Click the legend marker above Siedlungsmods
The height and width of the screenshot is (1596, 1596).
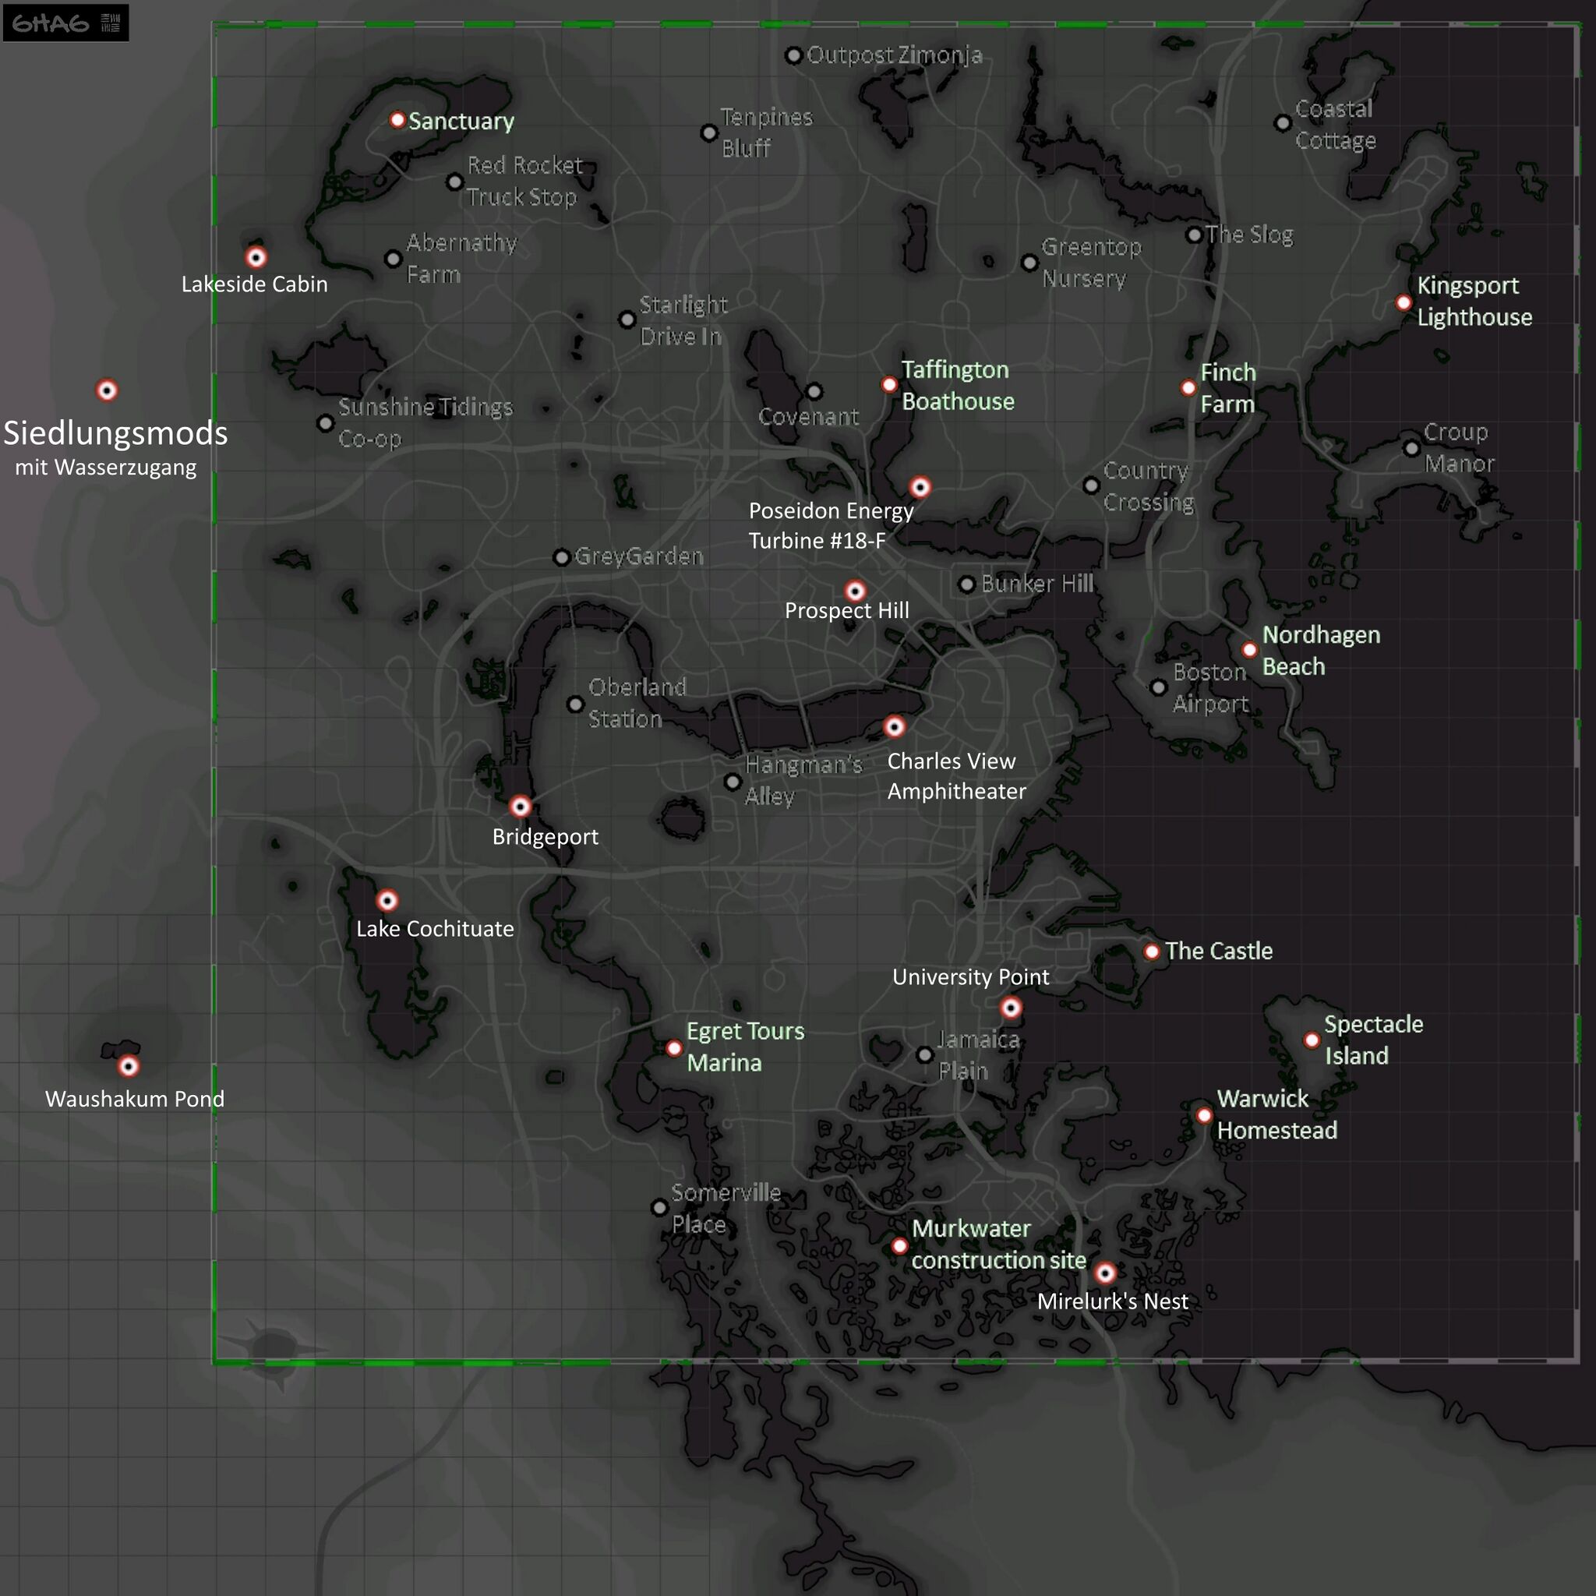[107, 389]
